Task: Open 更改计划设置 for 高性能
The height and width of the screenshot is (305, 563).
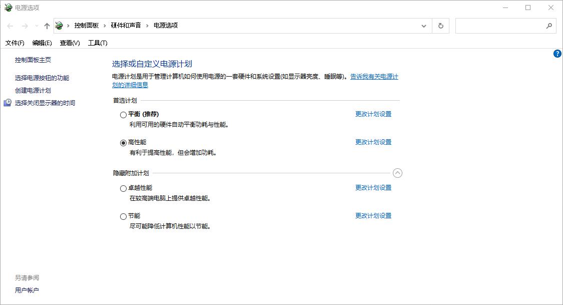Action: click(373, 142)
